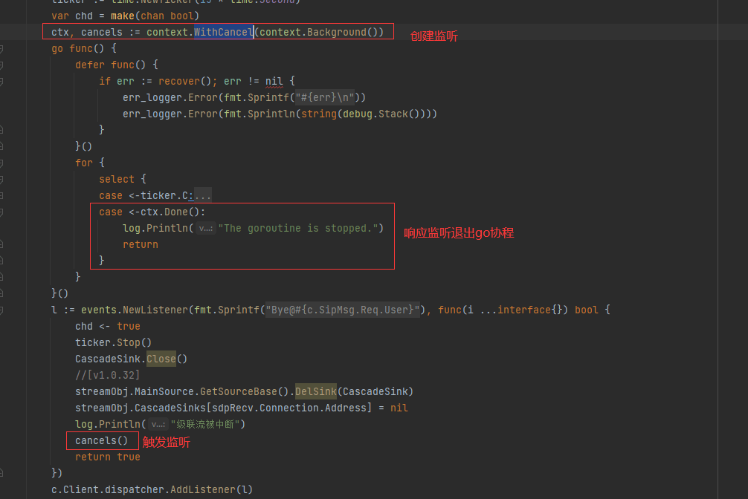Click the string "Bye@#{c.SipMsg.Req.User}"

click(x=343, y=310)
